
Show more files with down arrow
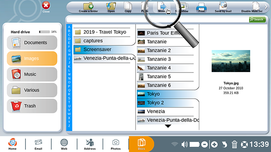point(168,126)
